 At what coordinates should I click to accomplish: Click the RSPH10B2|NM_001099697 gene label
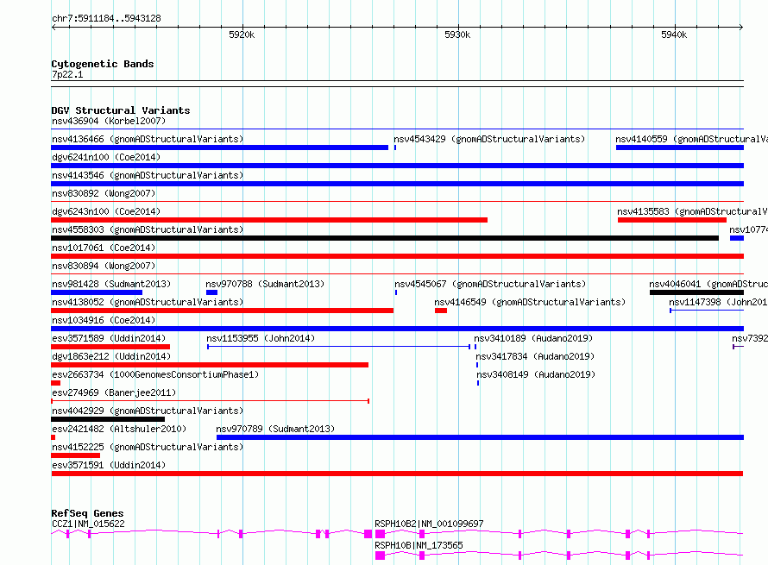click(429, 524)
